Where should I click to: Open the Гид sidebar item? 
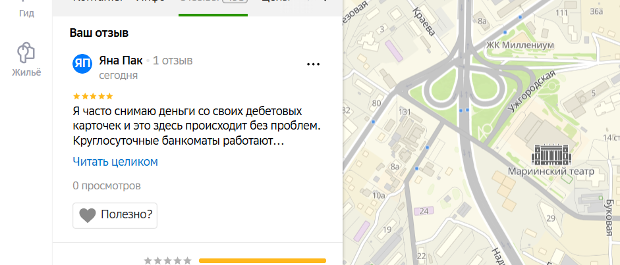(26, 9)
